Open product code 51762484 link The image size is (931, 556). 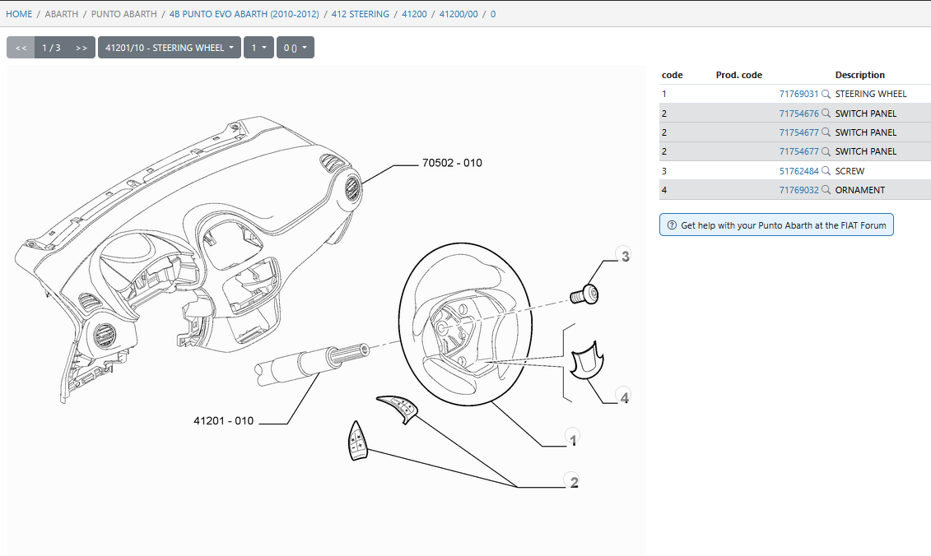(798, 171)
